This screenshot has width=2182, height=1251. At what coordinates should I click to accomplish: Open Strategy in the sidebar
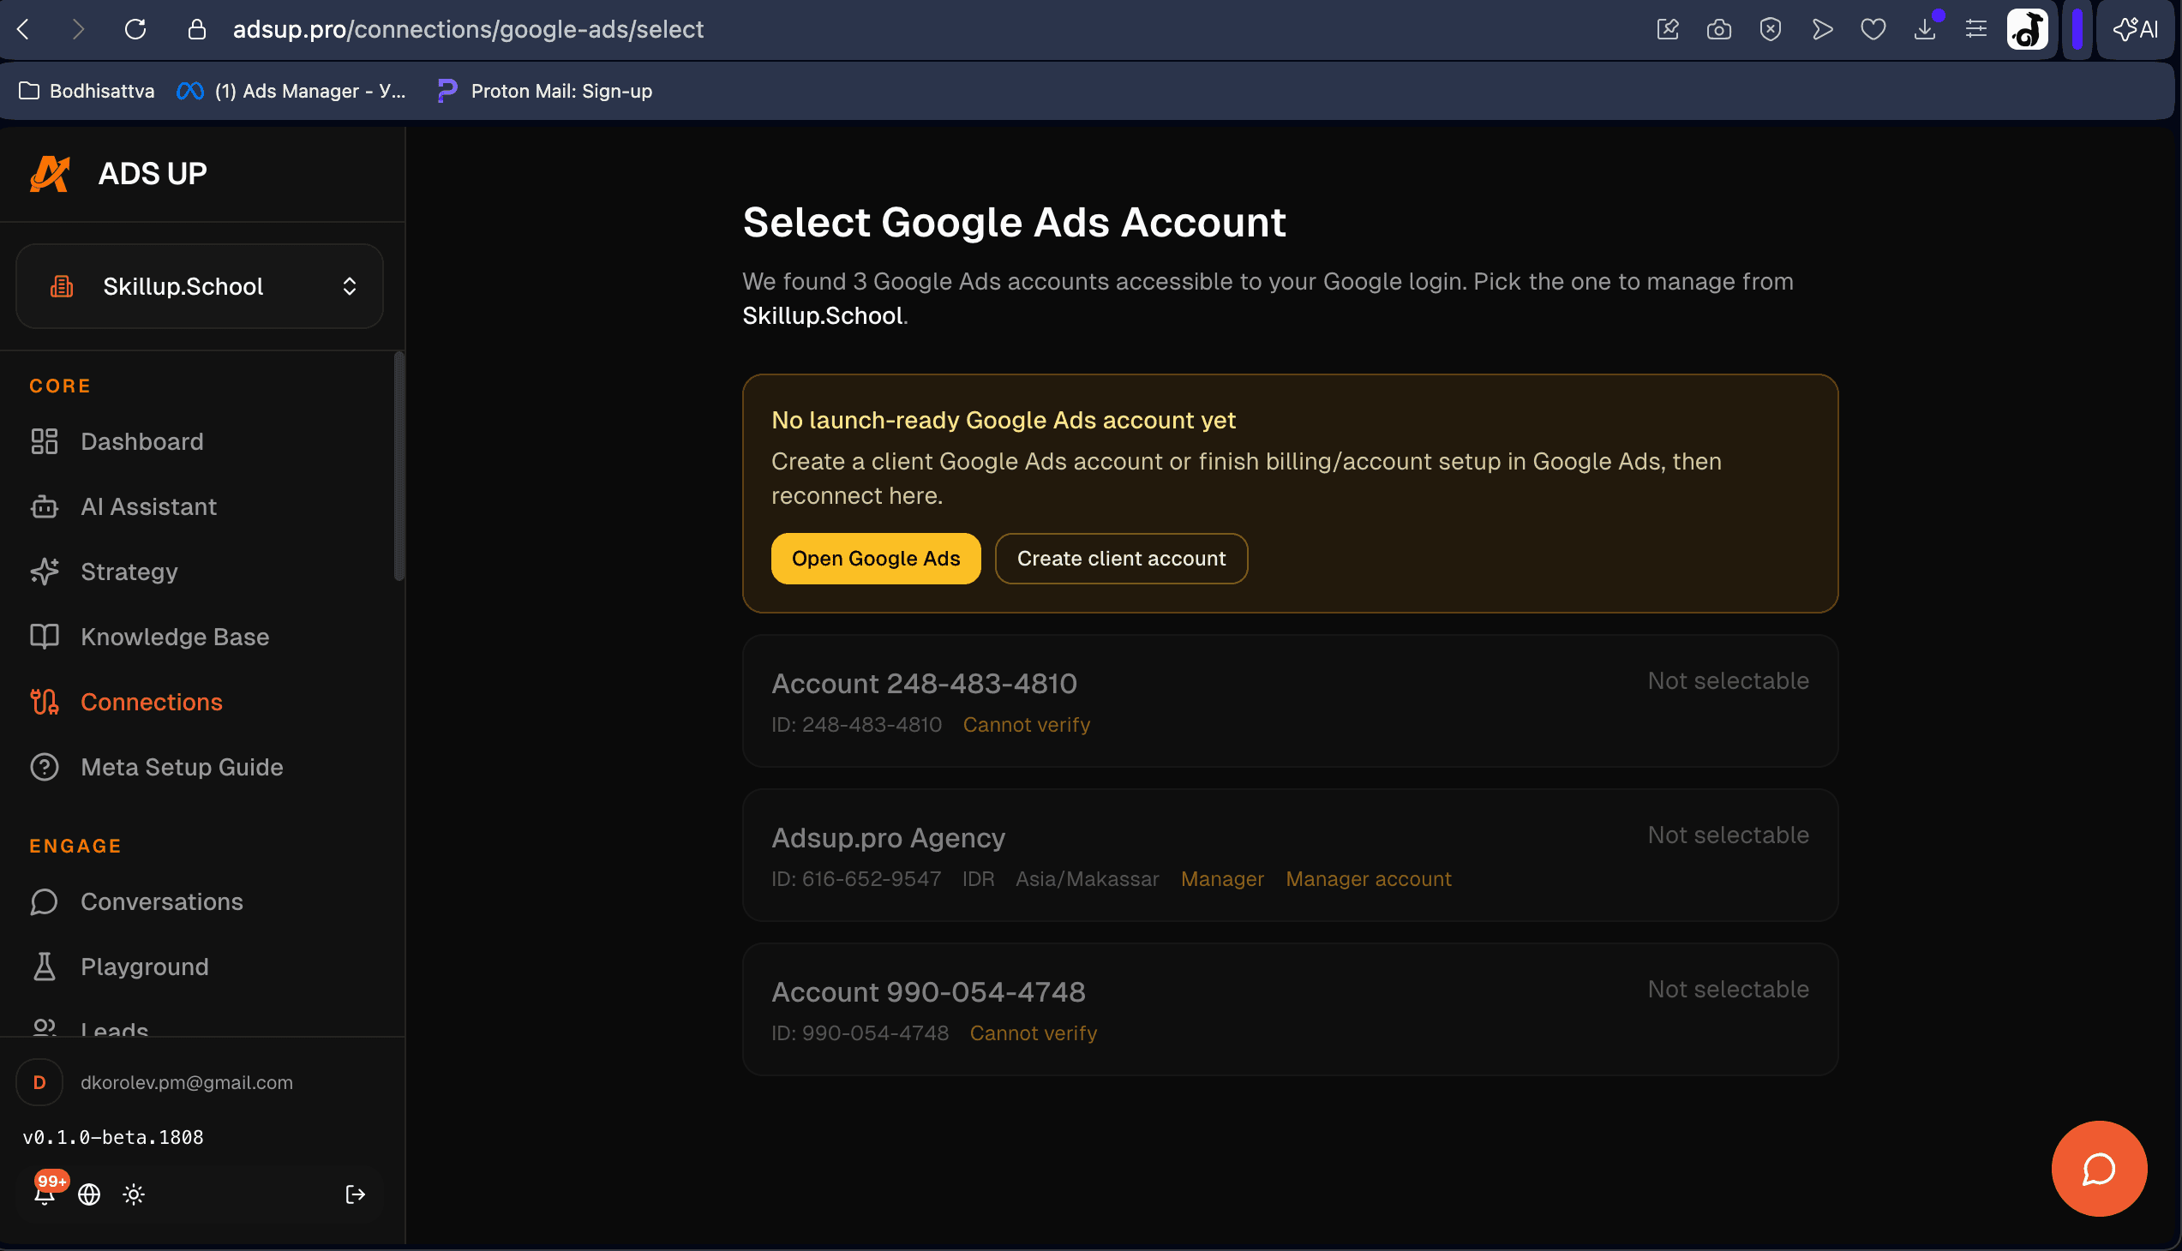[129, 572]
